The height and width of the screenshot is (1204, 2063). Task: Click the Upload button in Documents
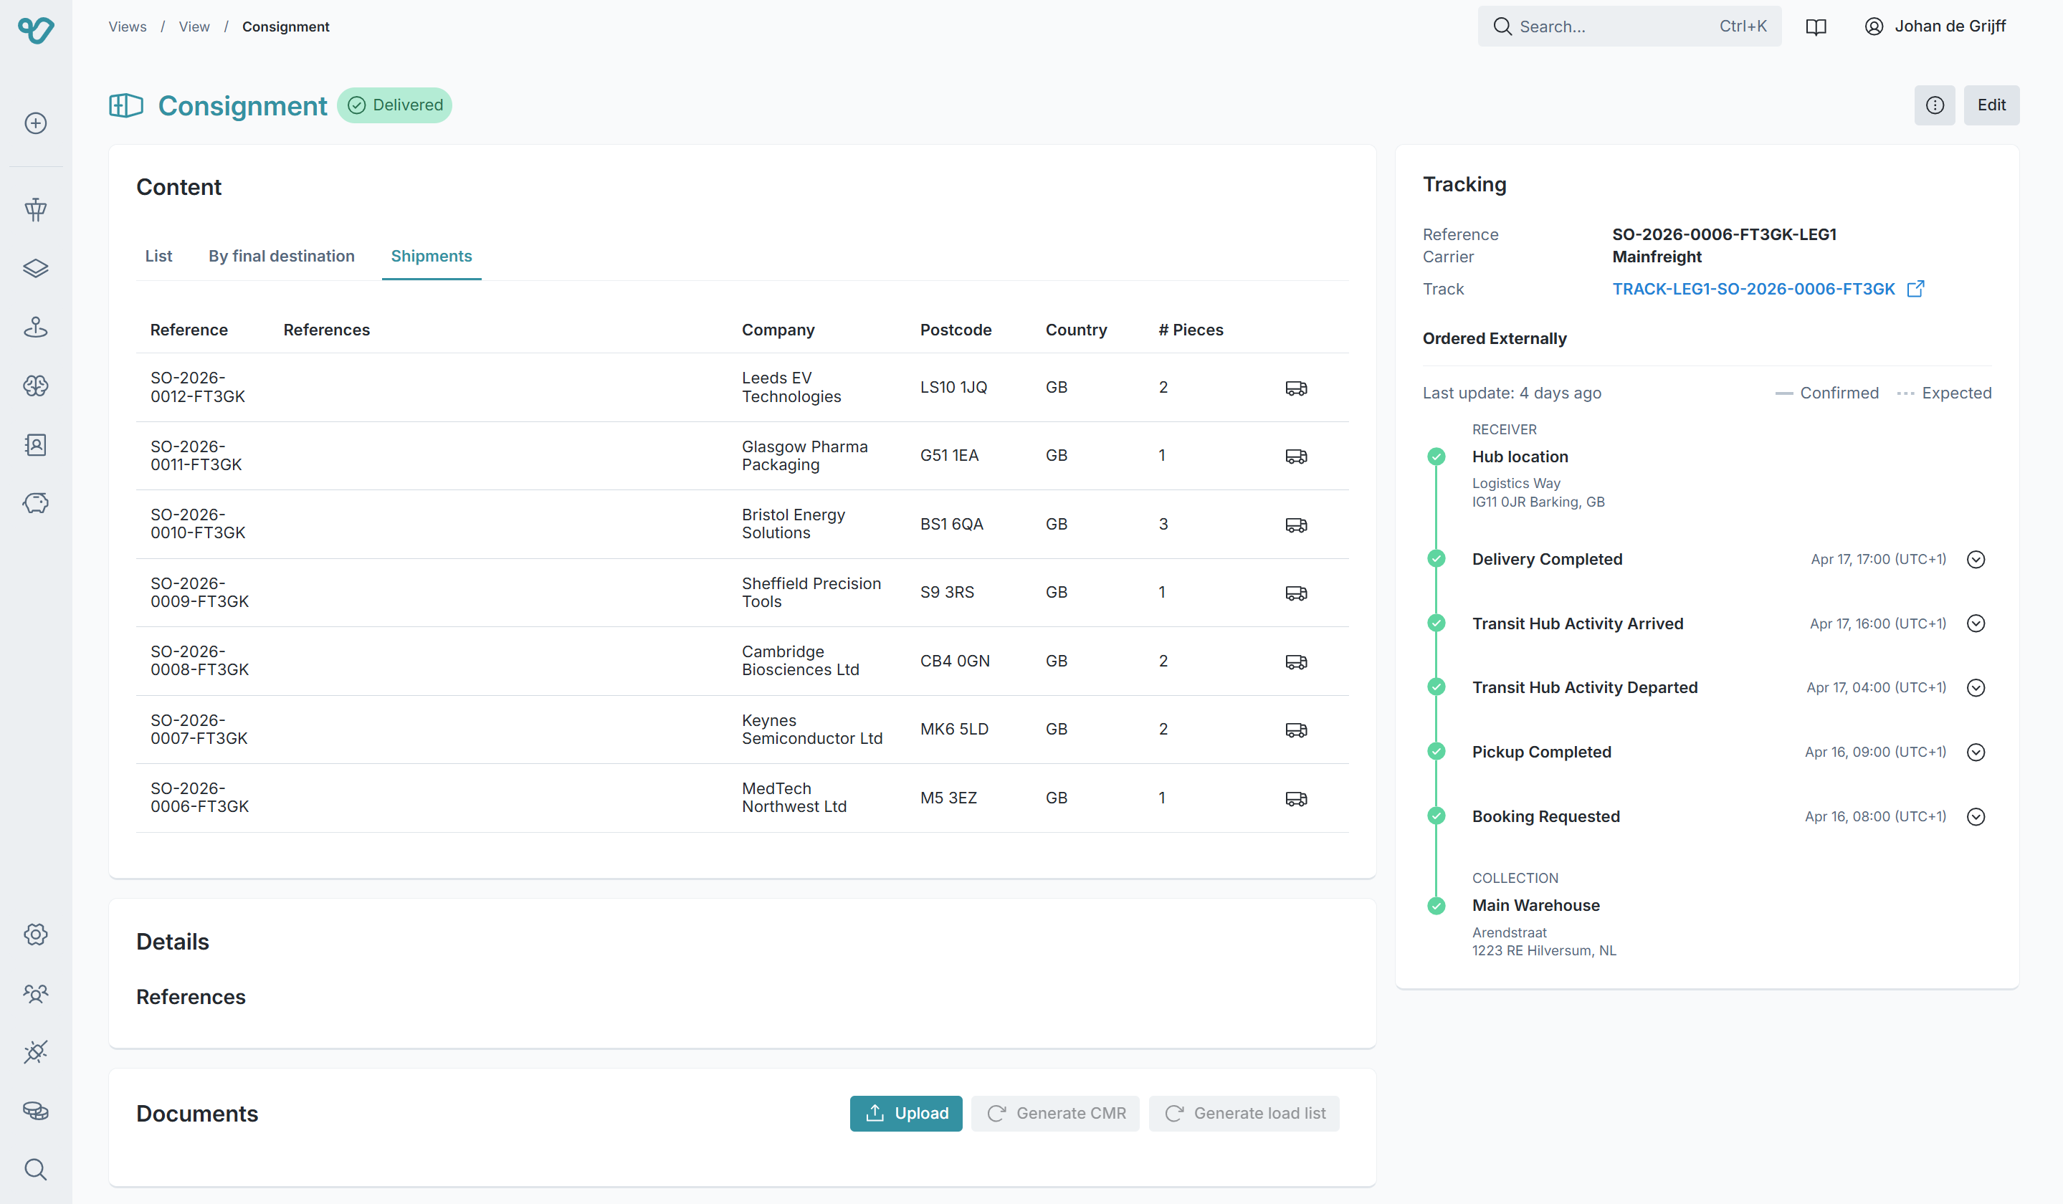[905, 1113]
